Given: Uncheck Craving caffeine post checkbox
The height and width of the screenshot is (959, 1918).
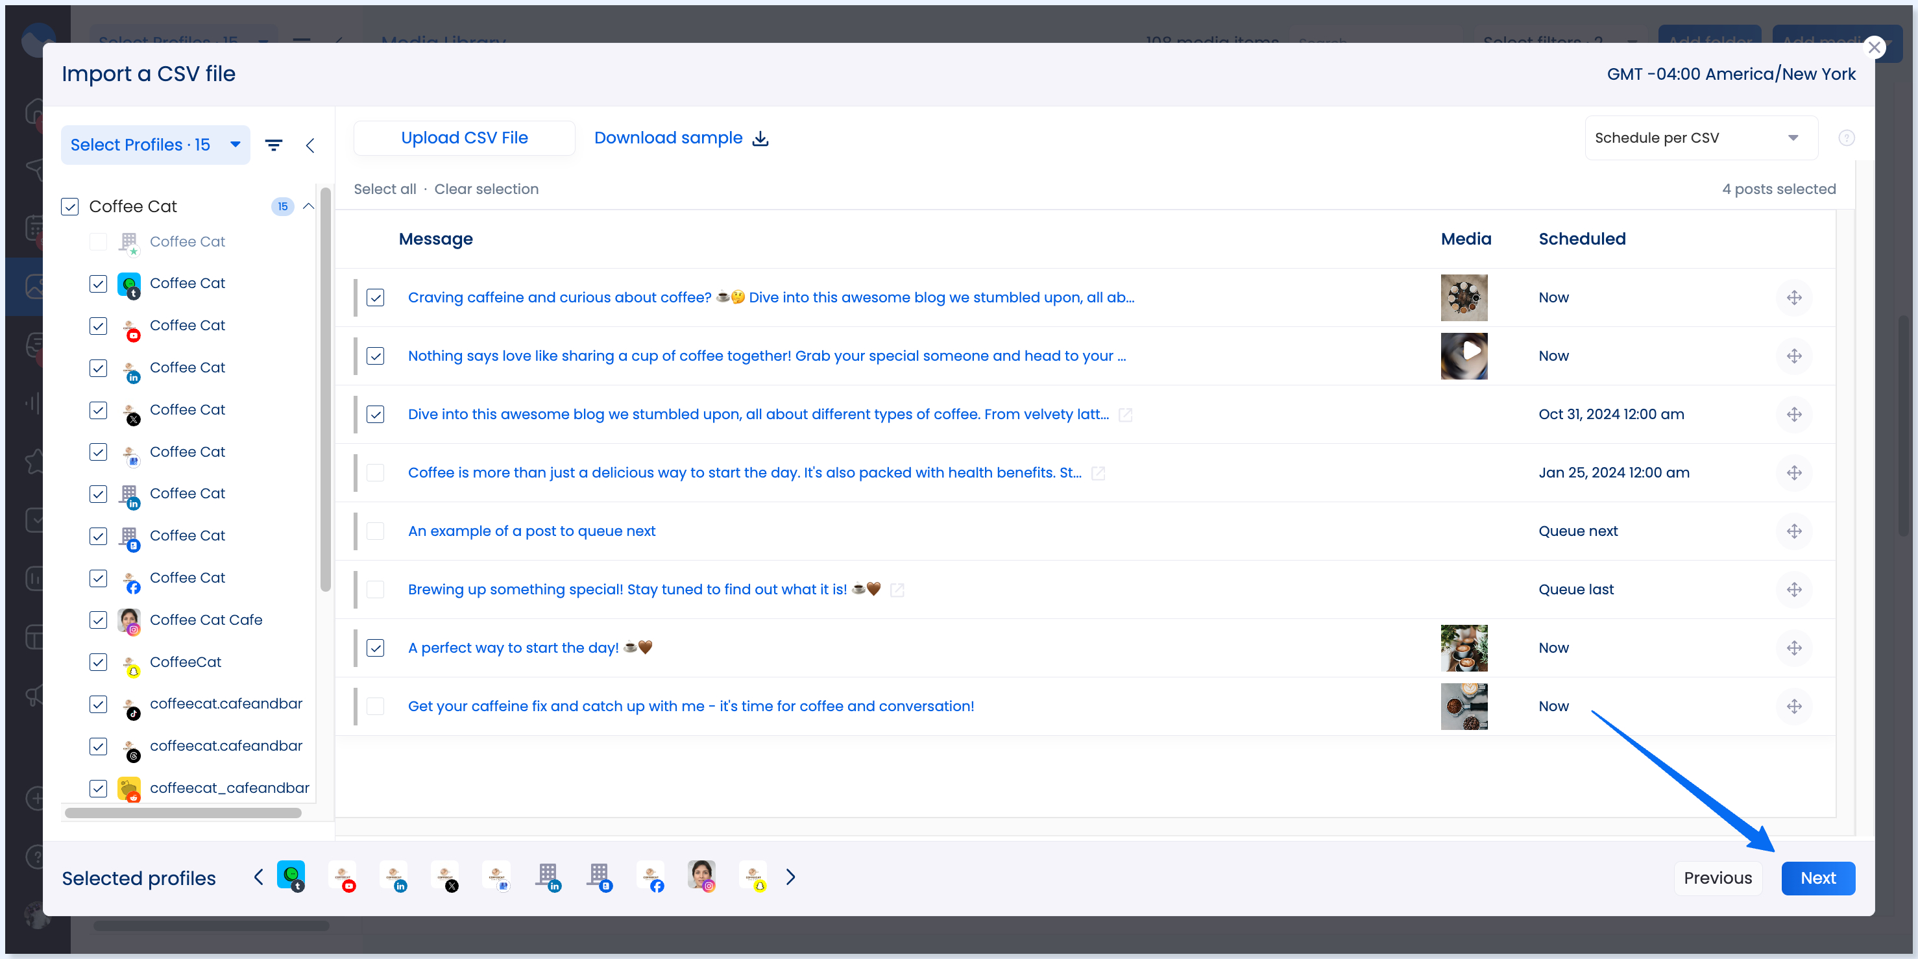Looking at the screenshot, I should [x=375, y=298].
